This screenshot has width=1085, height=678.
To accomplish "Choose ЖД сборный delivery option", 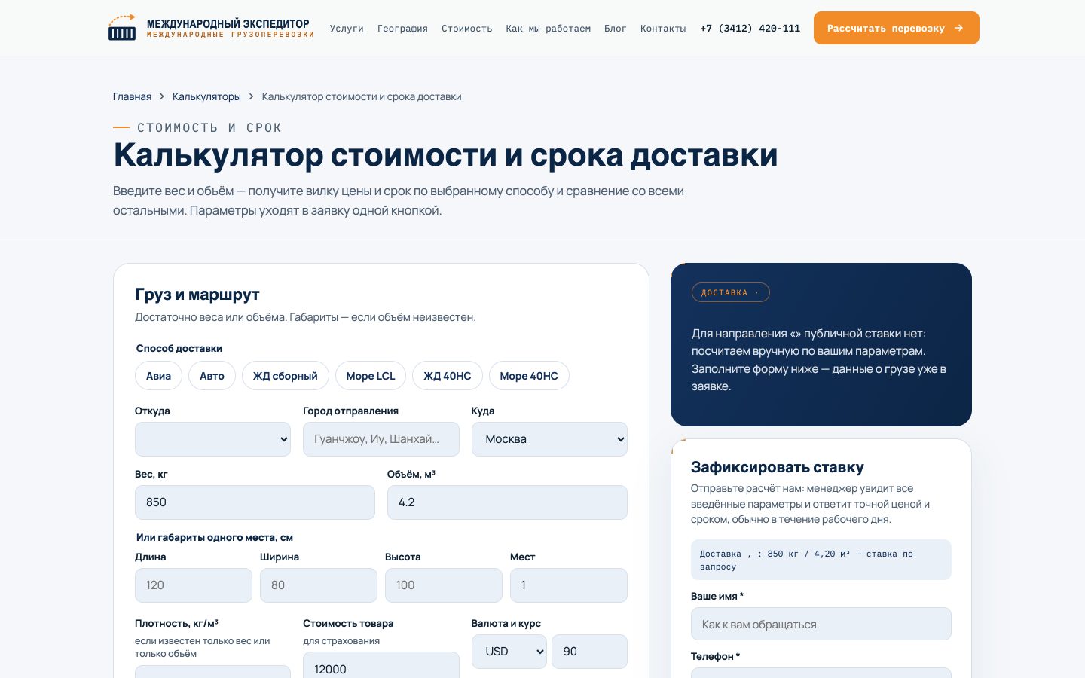I will click(285, 376).
